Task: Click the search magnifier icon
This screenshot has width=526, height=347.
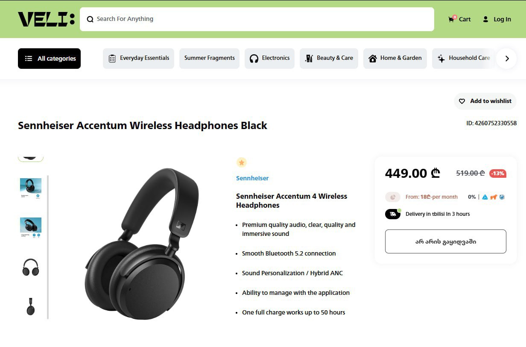Action: (90, 19)
